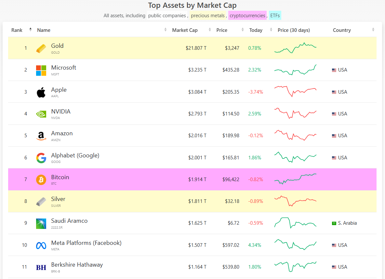The image size is (385, 279).
Task: Sort by Country column header
Action: (x=342, y=30)
